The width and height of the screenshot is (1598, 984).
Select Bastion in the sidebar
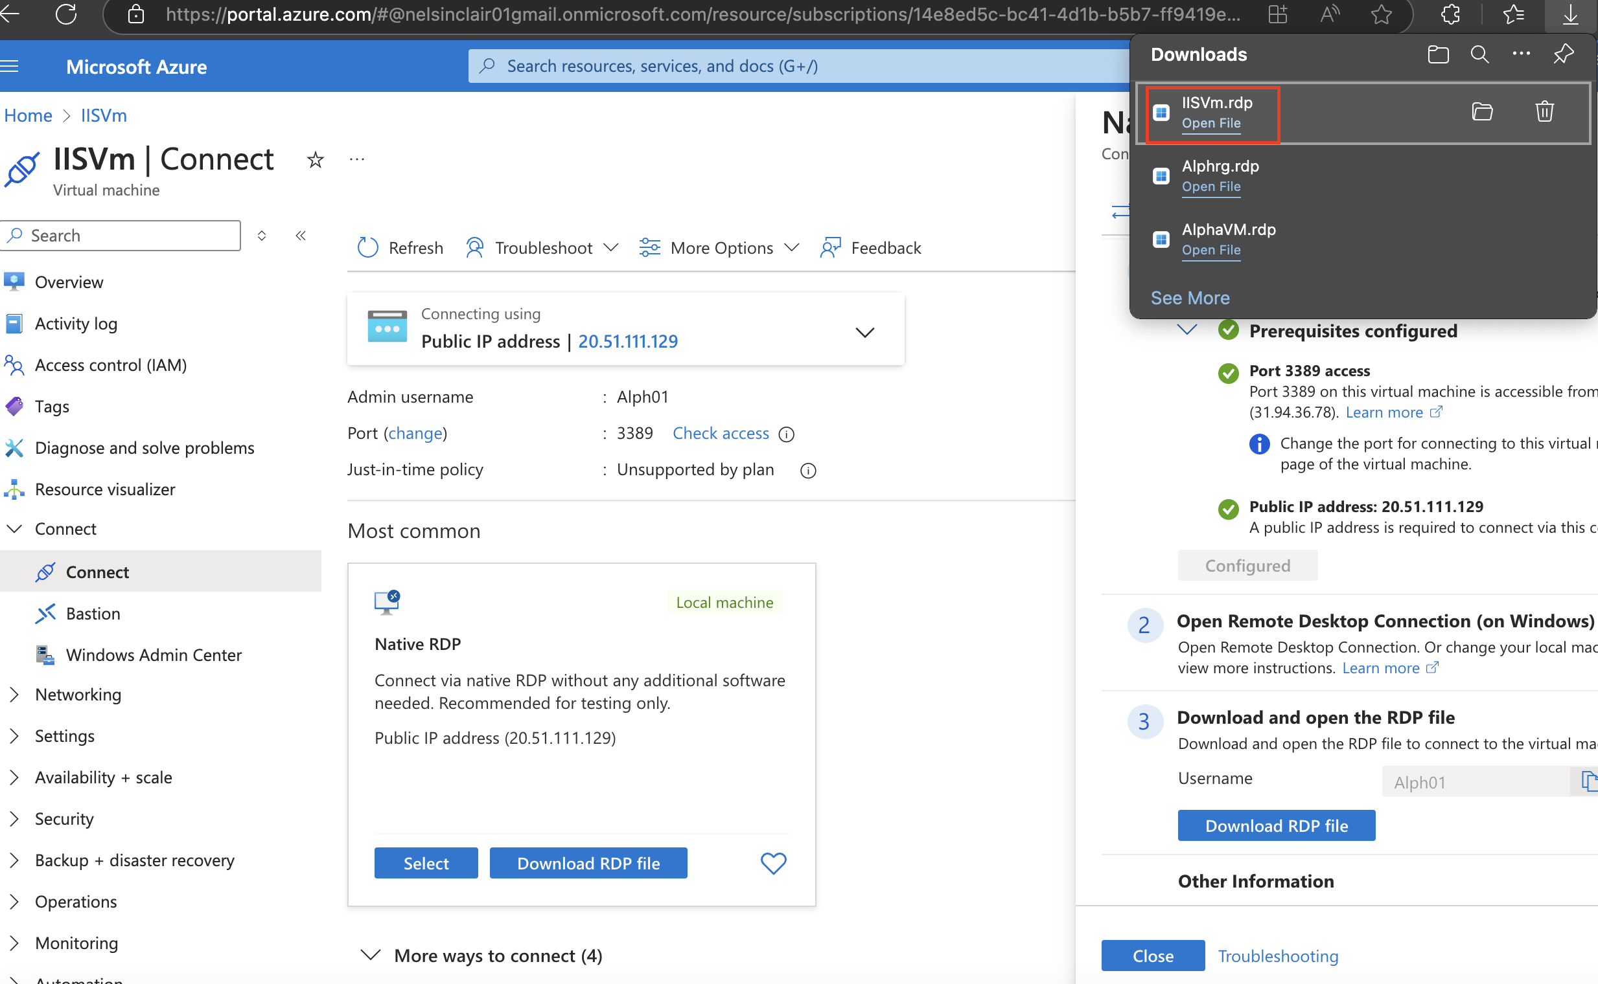(x=93, y=614)
